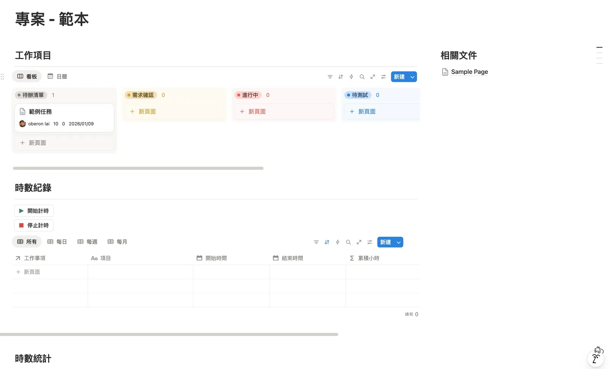Open the 新建 dropdown in the 時數紀錄 section
Image resolution: width=609 pixels, height=369 pixels.
399,242
